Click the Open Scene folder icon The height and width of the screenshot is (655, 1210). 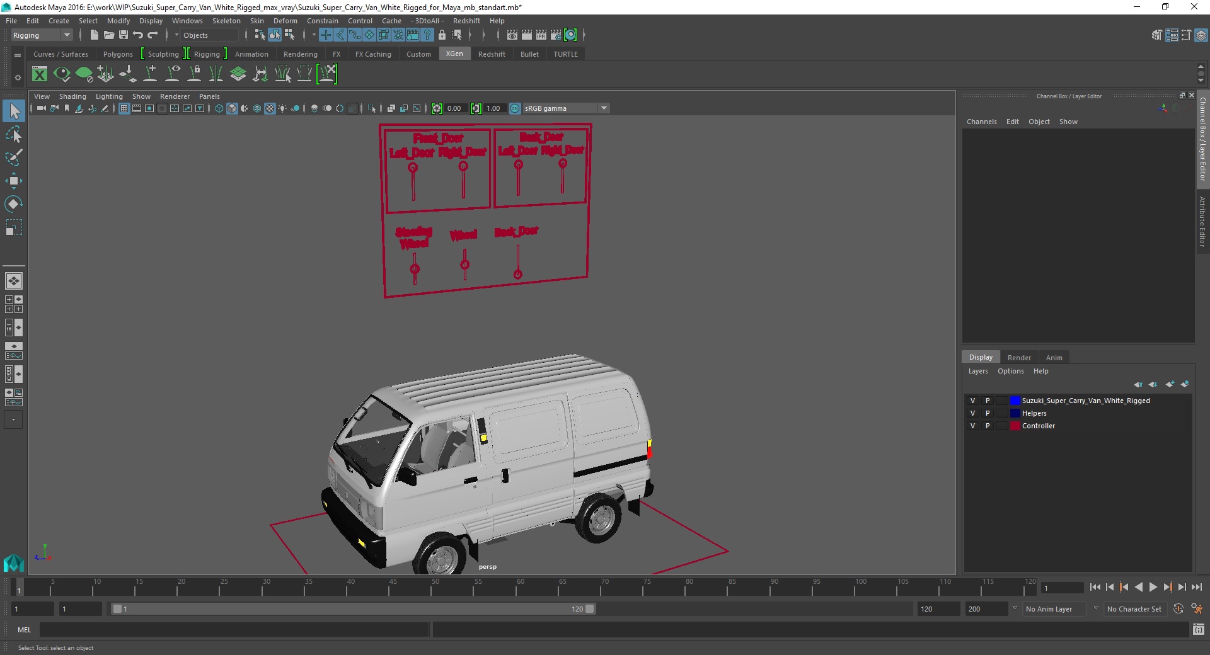point(108,35)
